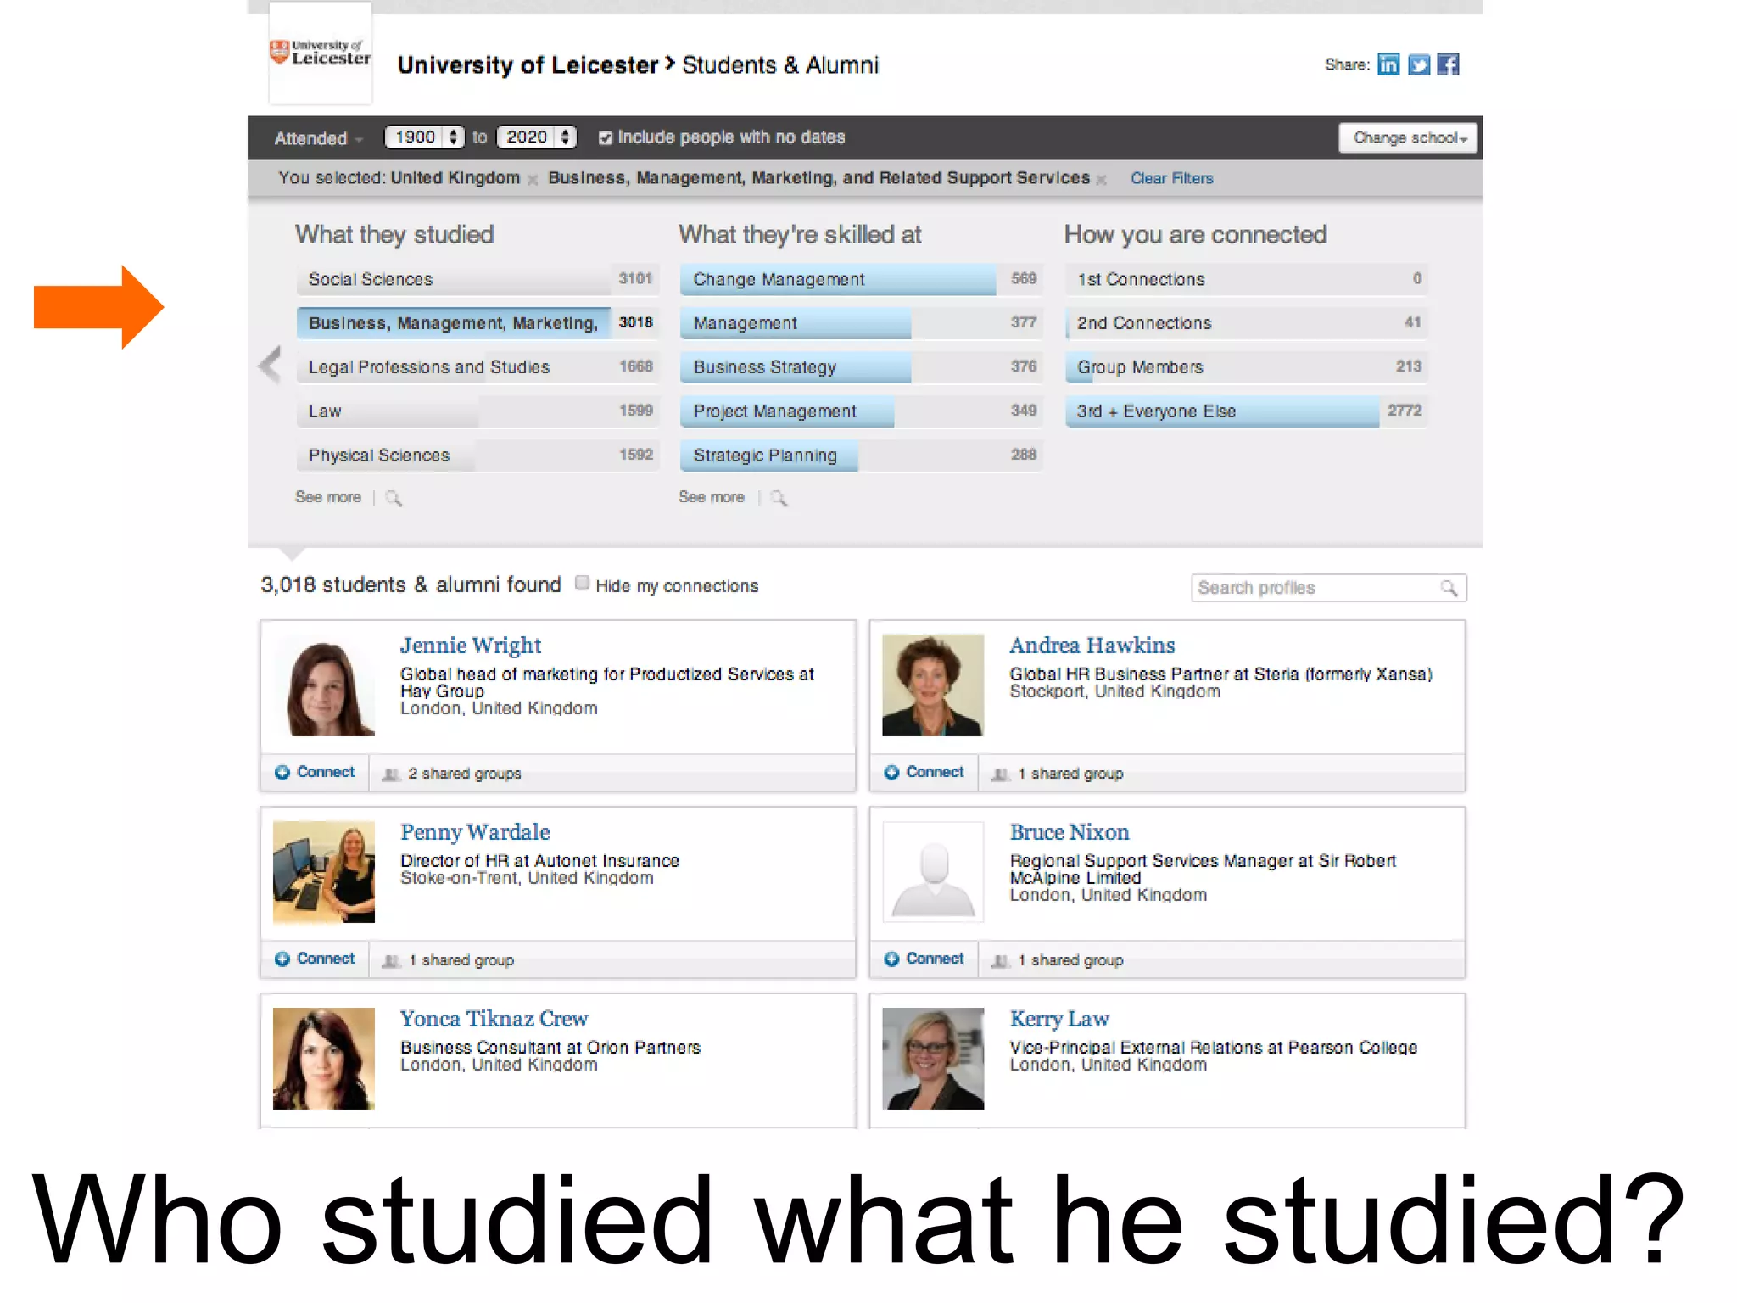The image size is (1737, 1303).
Task: Filter by Strategic Planning skill
Action: coord(861,456)
